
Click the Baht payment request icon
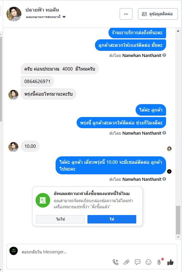point(159,262)
